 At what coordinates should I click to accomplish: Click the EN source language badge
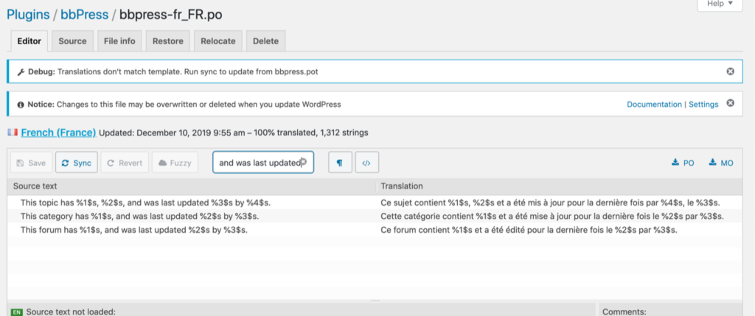(x=16, y=312)
